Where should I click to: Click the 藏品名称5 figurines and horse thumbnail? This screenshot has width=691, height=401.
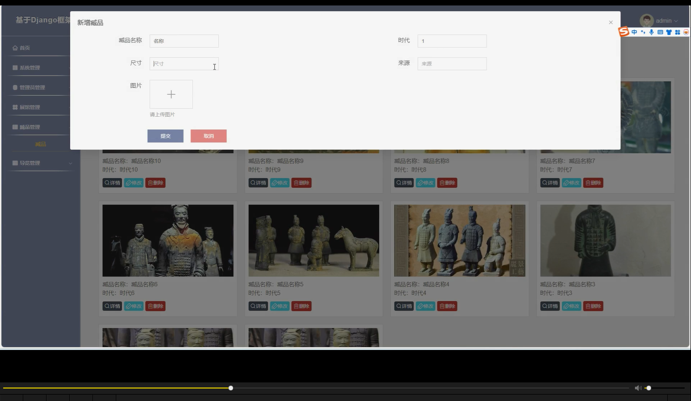tap(314, 241)
